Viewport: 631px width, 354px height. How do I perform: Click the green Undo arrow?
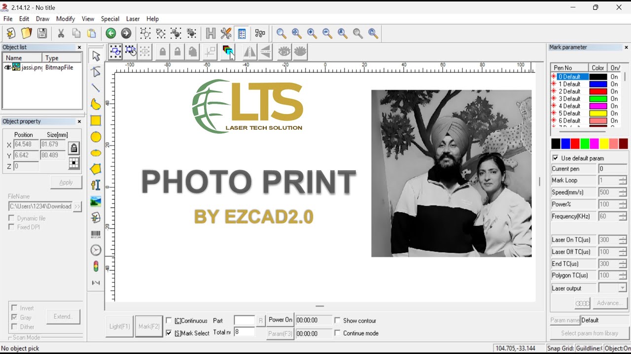(111, 33)
